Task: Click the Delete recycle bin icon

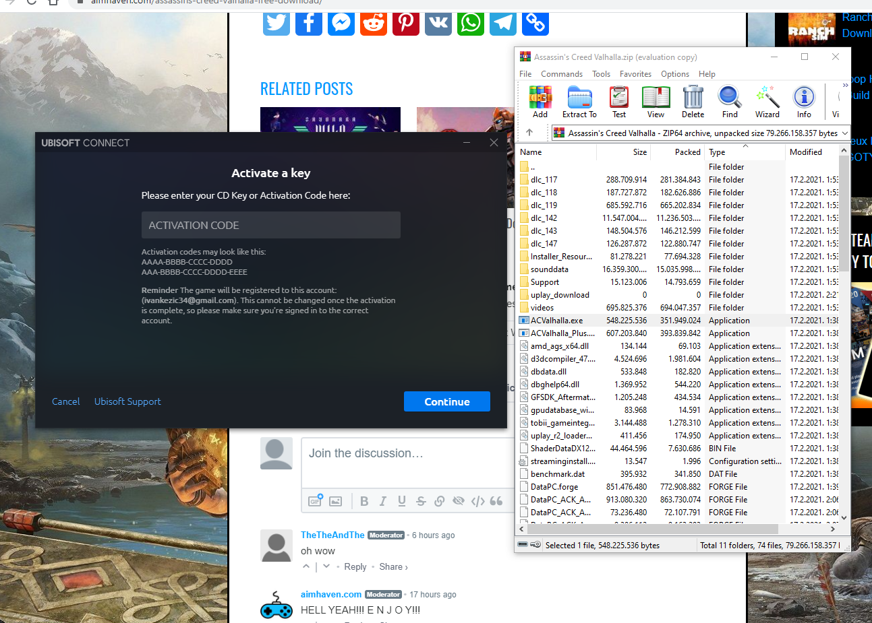Action: 693,102
